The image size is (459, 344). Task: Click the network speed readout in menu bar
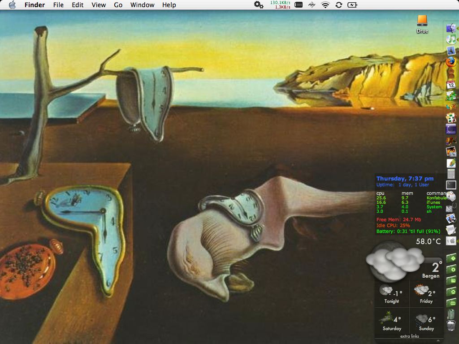(280, 4)
